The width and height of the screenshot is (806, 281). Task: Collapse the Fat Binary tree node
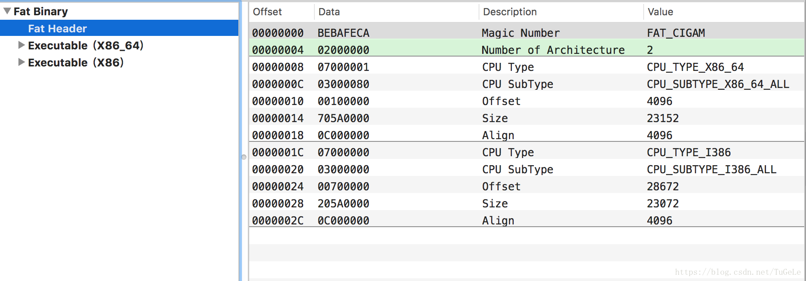point(7,11)
